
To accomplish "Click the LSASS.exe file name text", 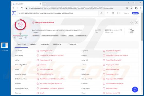I will (35, 33).
